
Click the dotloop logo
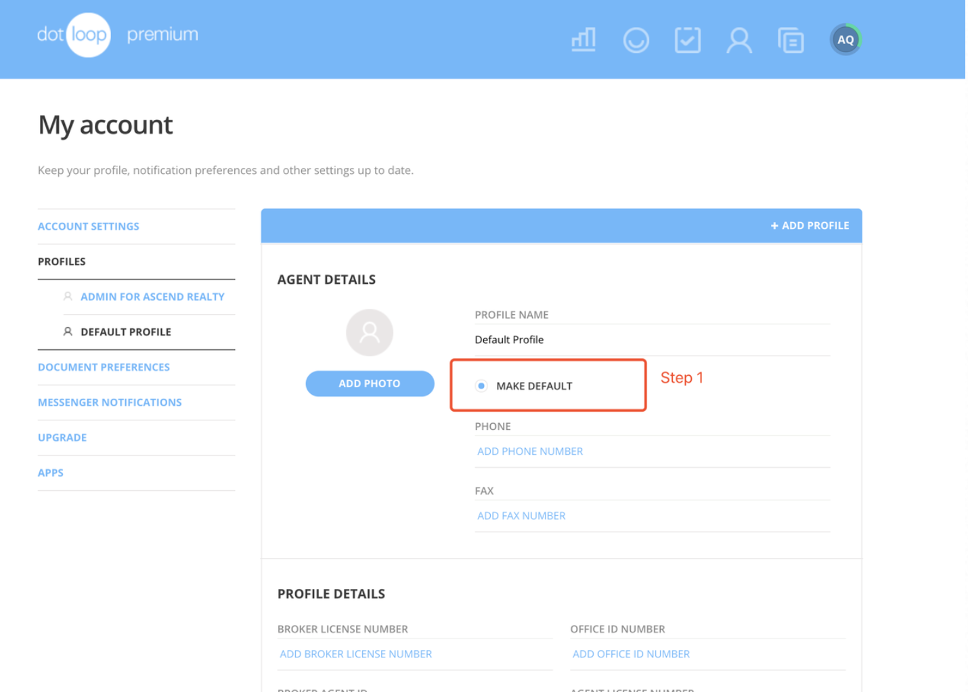pos(74,35)
